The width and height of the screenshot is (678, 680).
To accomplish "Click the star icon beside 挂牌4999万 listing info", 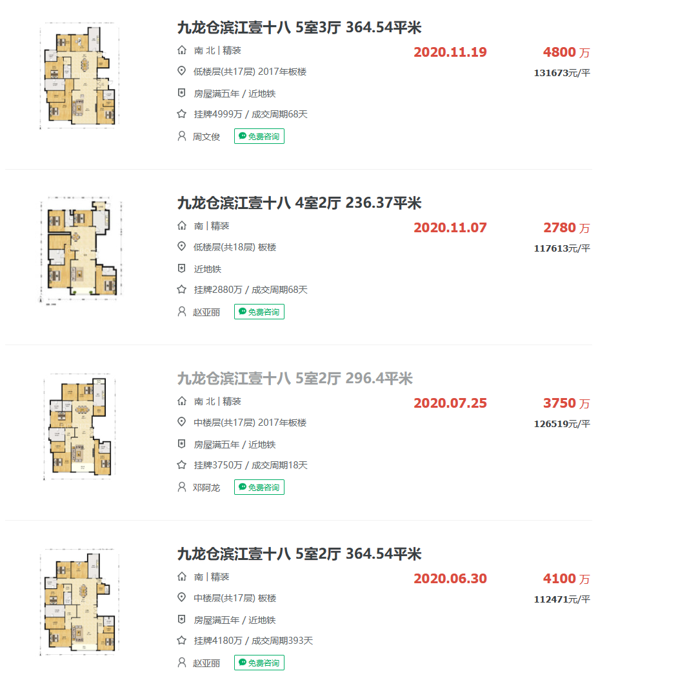I will pyautogui.click(x=181, y=114).
